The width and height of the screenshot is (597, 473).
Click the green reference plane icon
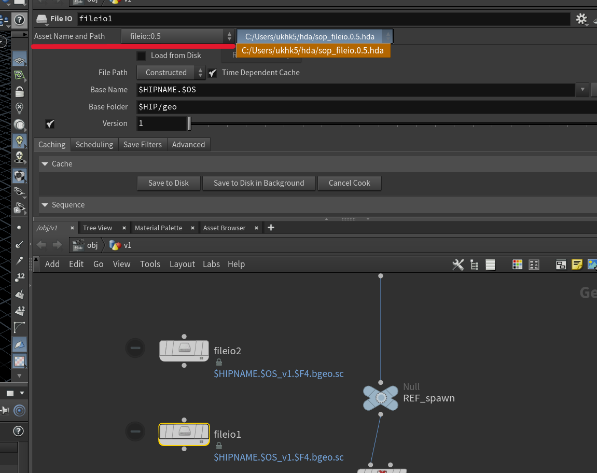[x=19, y=75]
